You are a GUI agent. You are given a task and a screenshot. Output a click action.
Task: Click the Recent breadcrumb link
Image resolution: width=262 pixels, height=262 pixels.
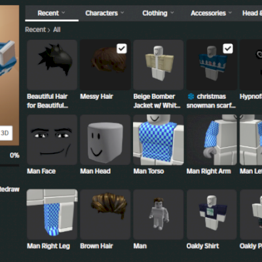[x=35, y=29]
